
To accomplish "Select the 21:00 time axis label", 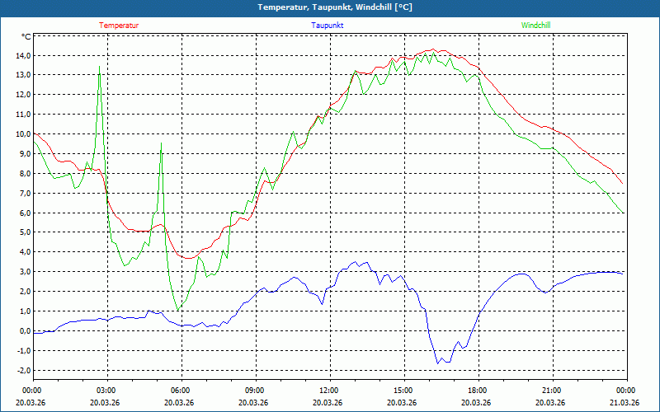I will pyautogui.click(x=551, y=391).
